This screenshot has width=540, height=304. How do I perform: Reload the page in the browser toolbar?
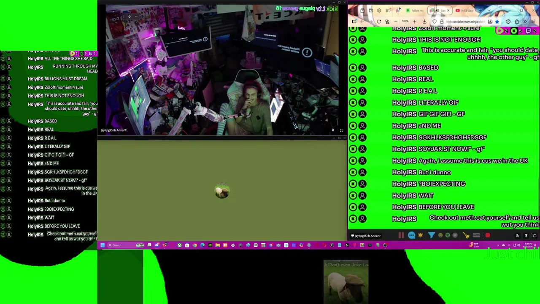(379, 22)
